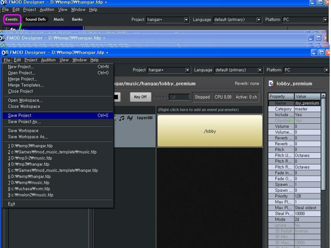Select Open Workspace menu entry
Image resolution: width=331 pixels, height=248 pixels.
[x=58, y=100]
